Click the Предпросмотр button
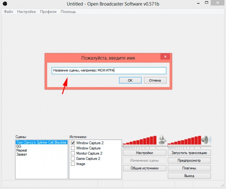Image resolution: width=226 pixels, height=189 pixels. [x=189, y=160]
